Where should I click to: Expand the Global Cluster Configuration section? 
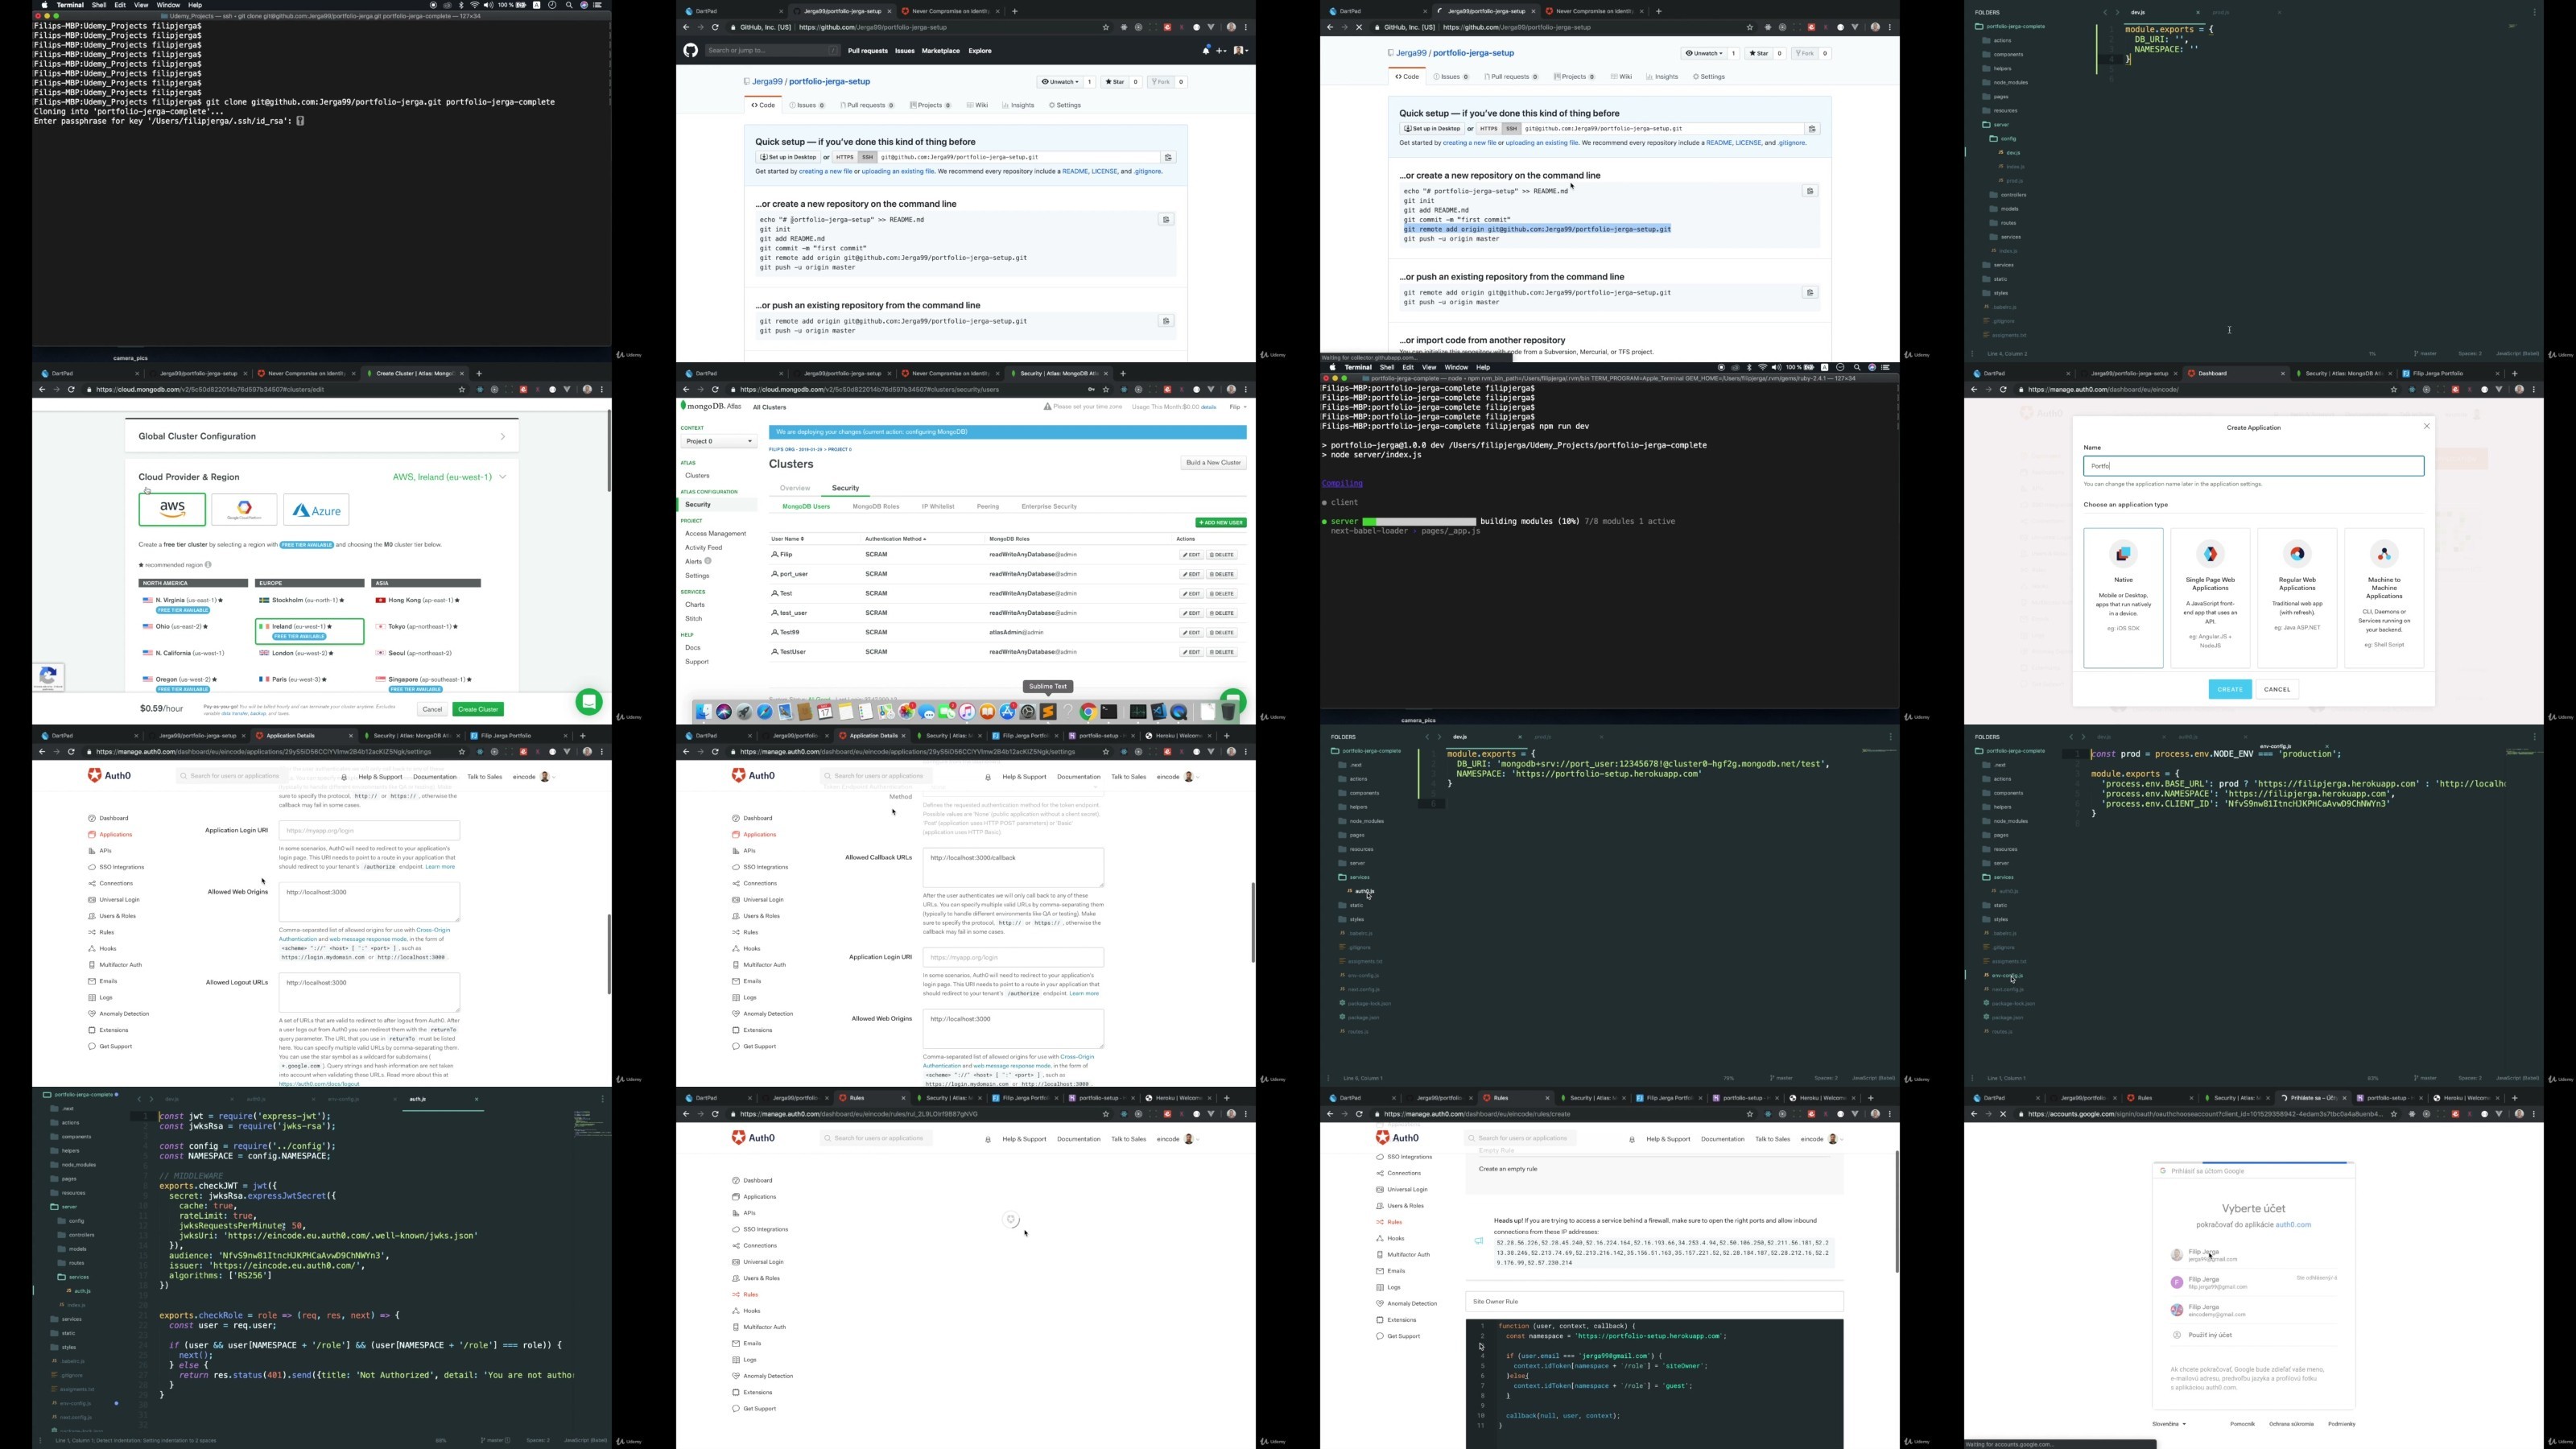coord(502,436)
